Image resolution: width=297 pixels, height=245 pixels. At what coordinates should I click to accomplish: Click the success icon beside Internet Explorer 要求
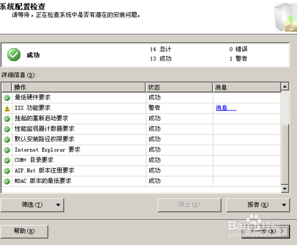(7, 150)
